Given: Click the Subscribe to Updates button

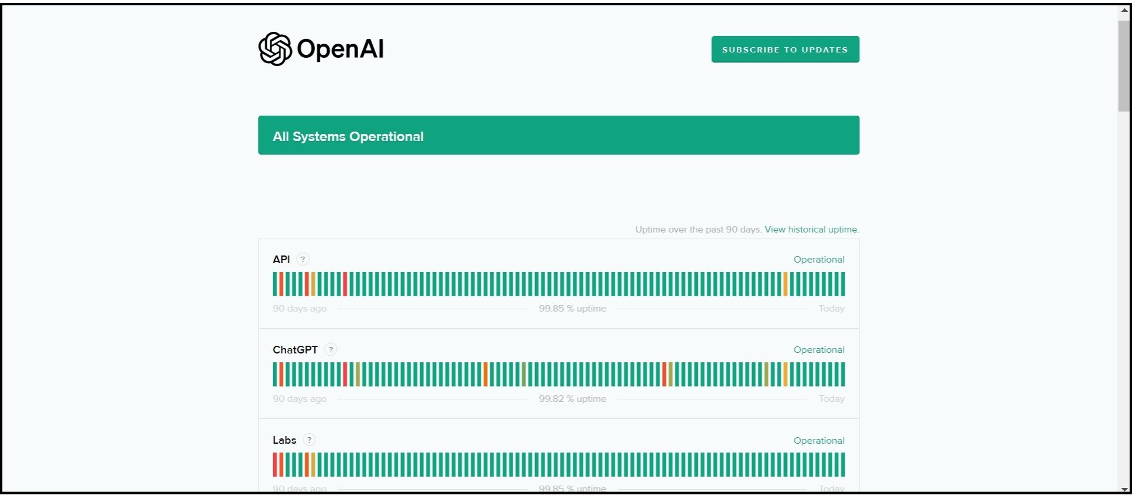Looking at the screenshot, I should (x=785, y=49).
